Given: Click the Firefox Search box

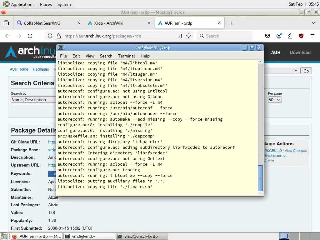Looking at the screenshot, I should click(x=224, y=36).
